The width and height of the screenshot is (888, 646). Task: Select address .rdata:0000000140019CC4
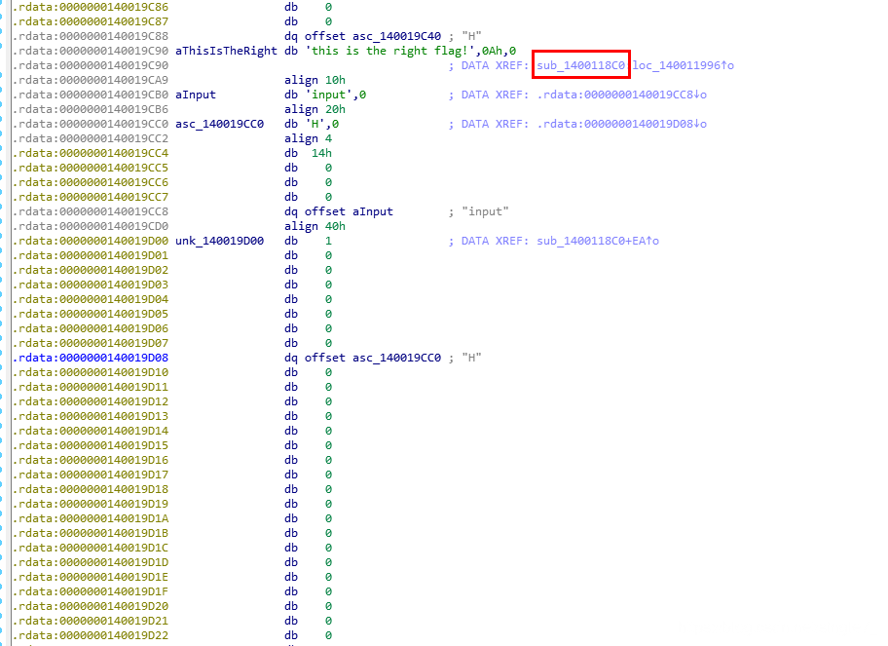(x=91, y=154)
